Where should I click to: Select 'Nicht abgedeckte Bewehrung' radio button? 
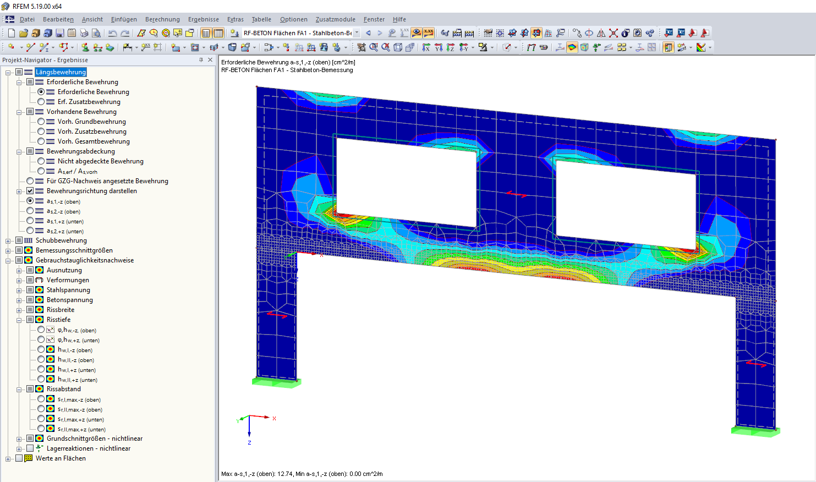[x=41, y=161]
